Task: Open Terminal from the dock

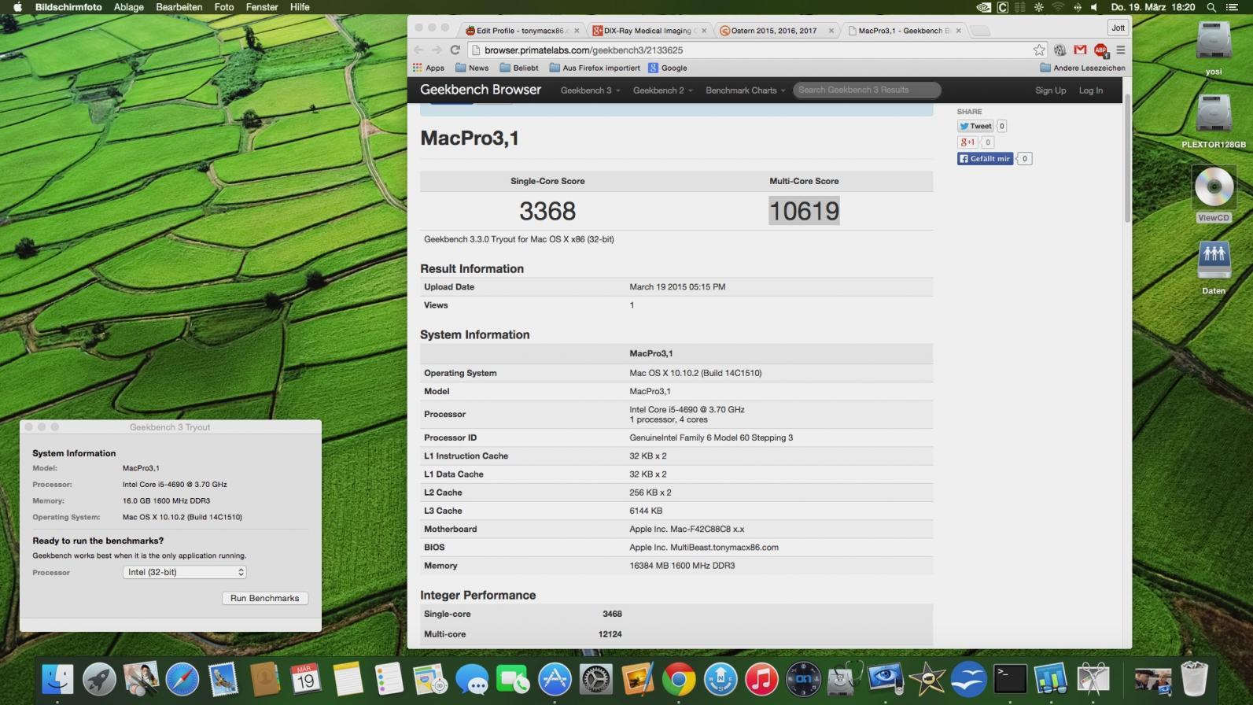Action: pyautogui.click(x=1010, y=678)
